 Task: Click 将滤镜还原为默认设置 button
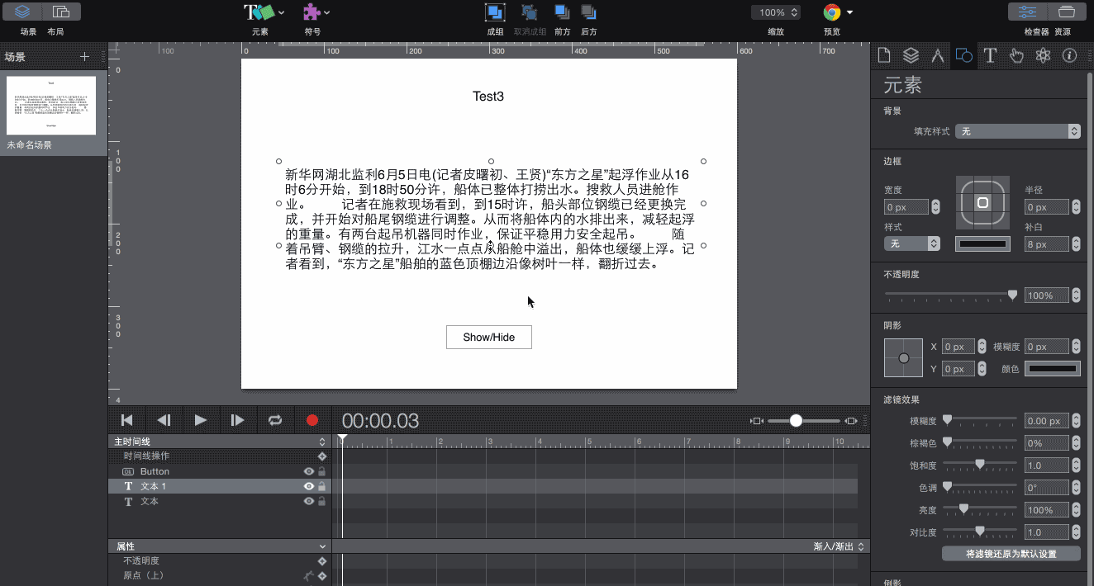click(1011, 554)
